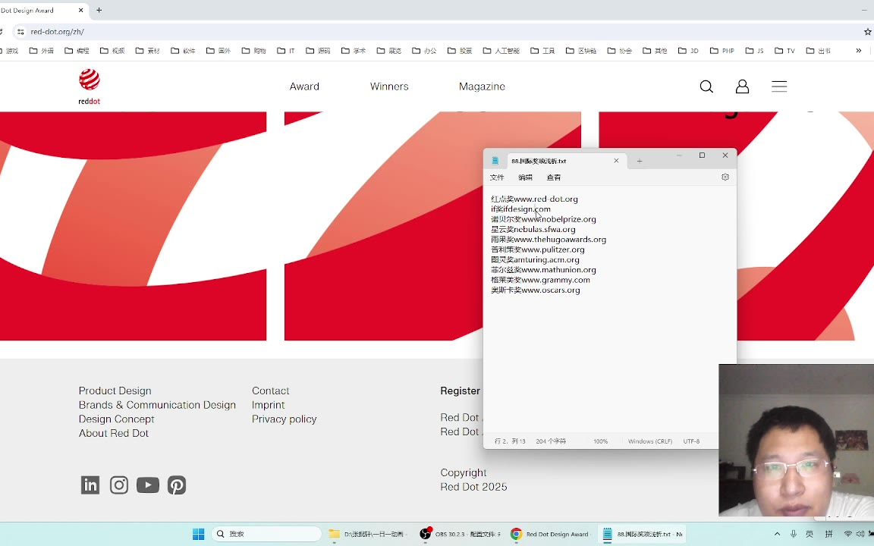Click the taskbar 搜索 search box

[266, 534]
